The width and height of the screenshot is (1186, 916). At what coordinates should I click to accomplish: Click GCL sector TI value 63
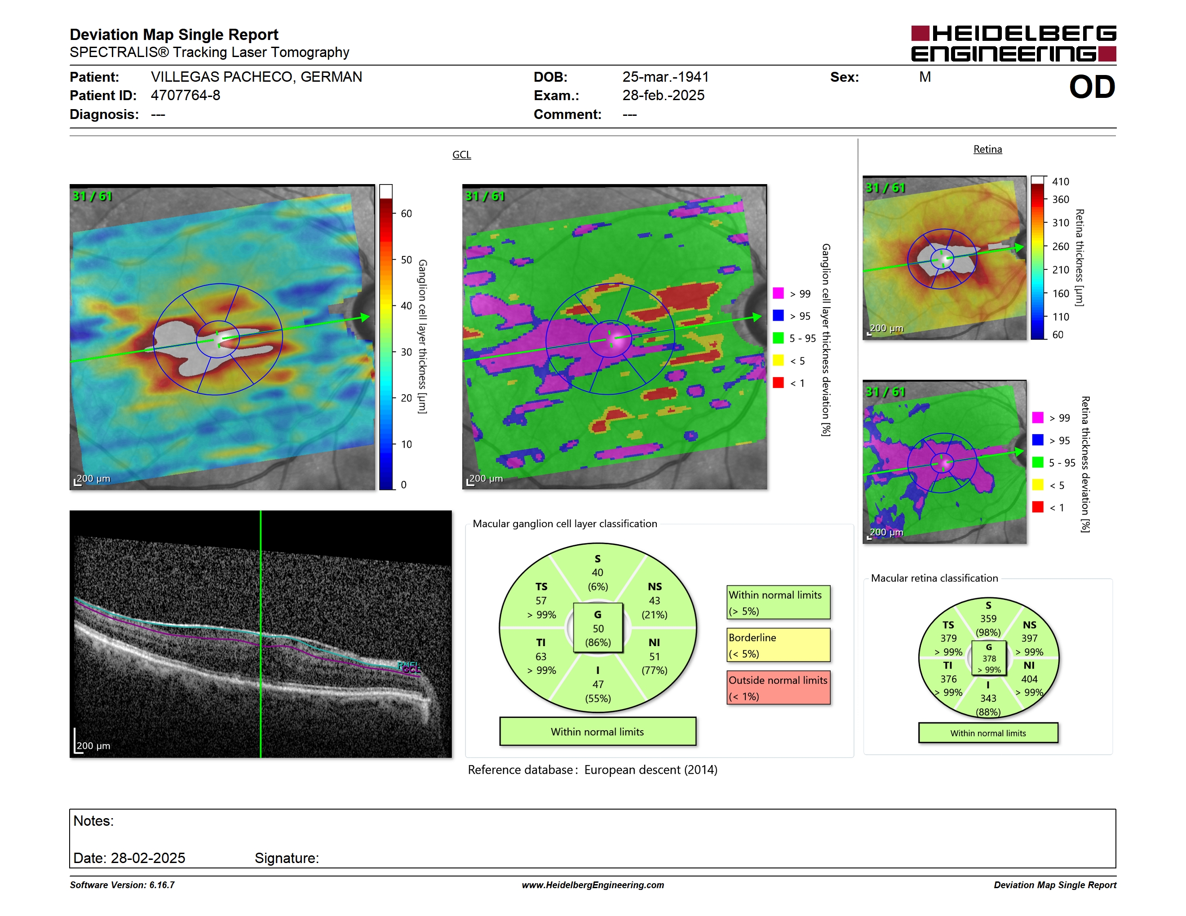point(541,656)
